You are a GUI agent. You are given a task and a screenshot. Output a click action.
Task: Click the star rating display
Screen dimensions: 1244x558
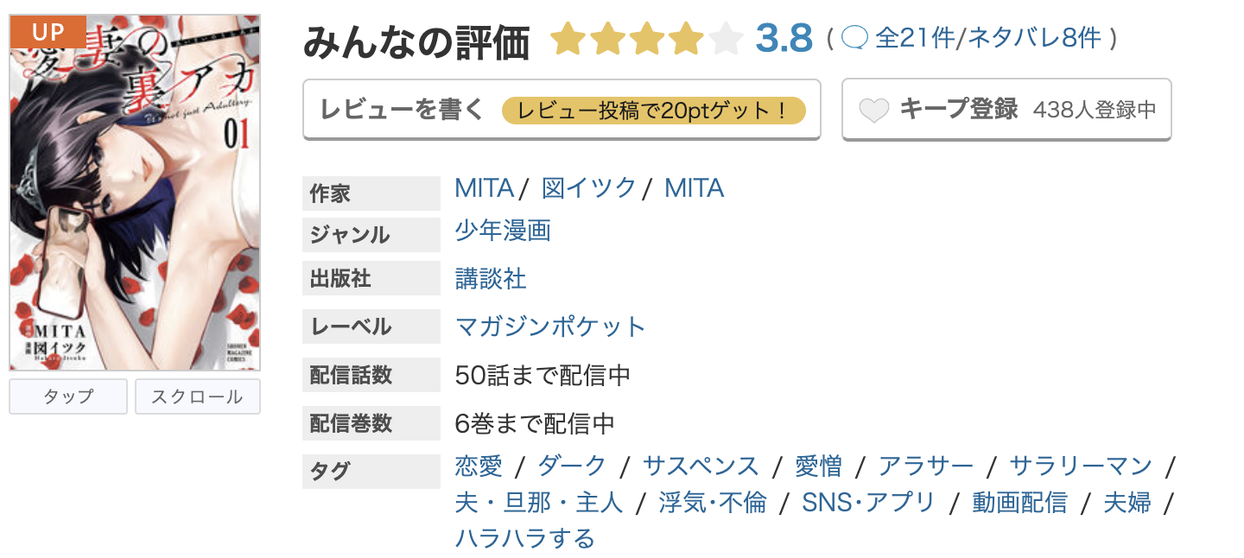(645, 39)
